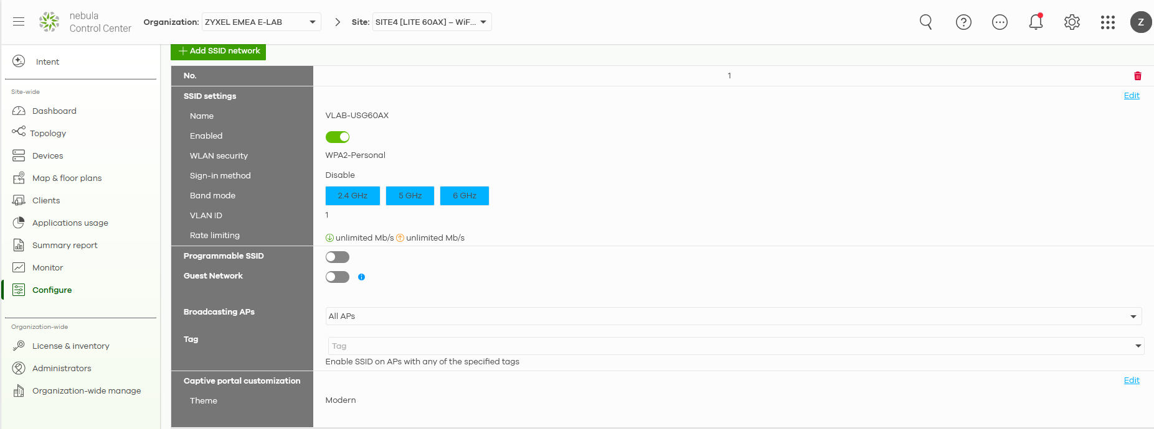The width and height of the screenshot is (1154, 429).
Task: Click Edit link for SSID settings
Action: (x=1131, y=96)
